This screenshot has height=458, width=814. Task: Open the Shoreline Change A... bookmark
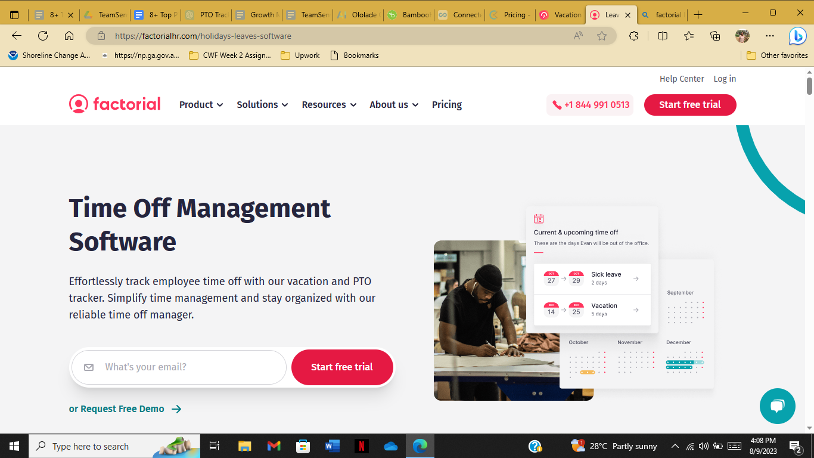[49, 55]
